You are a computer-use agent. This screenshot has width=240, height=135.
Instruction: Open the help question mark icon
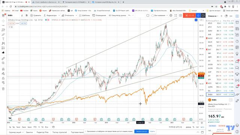(x=237, y=132)
